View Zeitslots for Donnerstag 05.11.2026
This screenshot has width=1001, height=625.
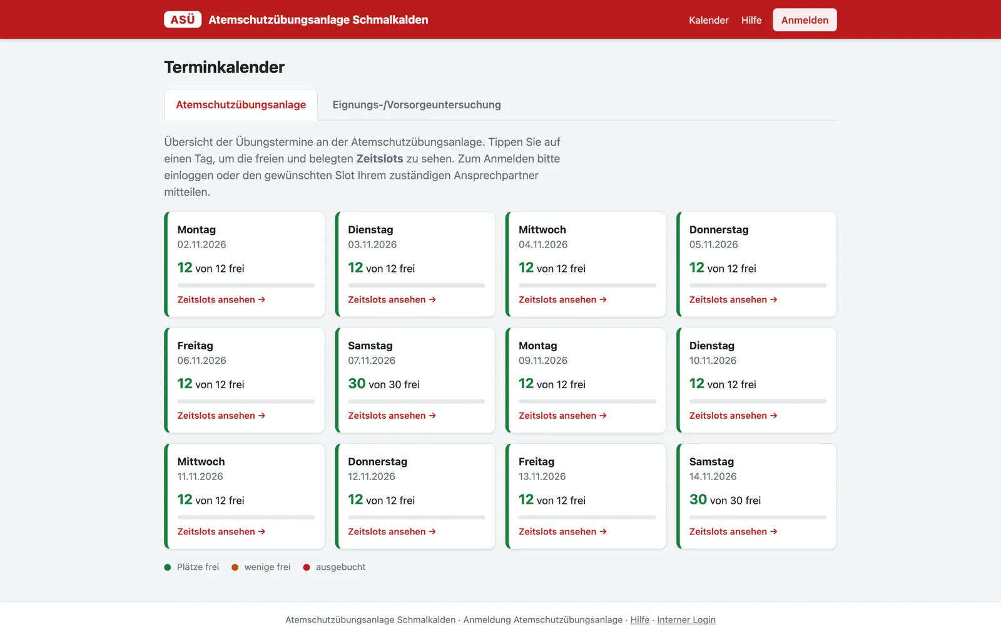(733, 300)
